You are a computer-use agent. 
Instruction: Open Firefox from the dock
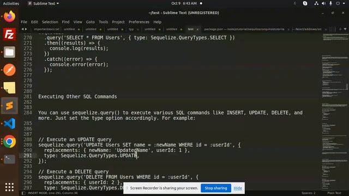tap(9, 16)
